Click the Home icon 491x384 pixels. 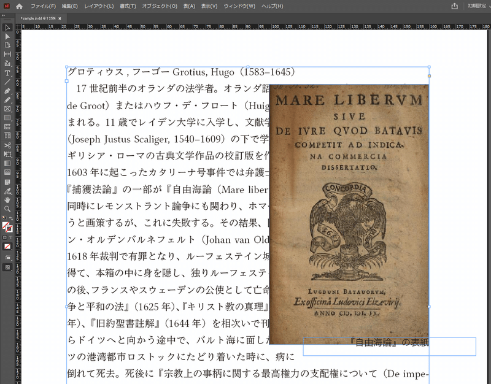click(x=20, y=6)
